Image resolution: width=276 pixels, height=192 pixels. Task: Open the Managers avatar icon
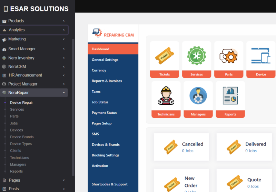[198, 95]
